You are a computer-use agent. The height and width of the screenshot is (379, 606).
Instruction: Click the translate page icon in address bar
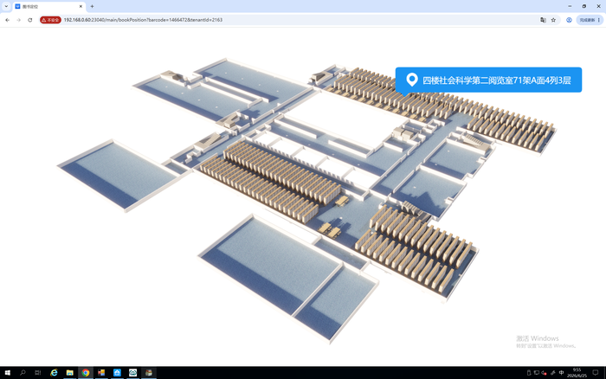pyautogui.click(x=543, y=20)
